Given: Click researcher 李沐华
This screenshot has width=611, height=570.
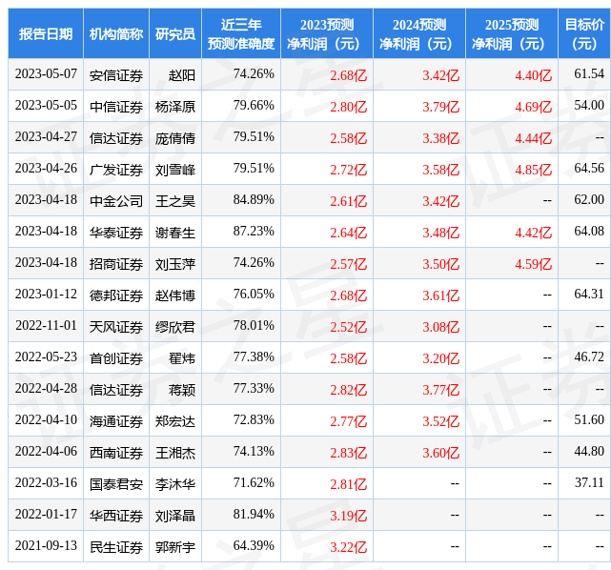Looking at the screenshot, I should pyautogui.click(x=175, y=485).
